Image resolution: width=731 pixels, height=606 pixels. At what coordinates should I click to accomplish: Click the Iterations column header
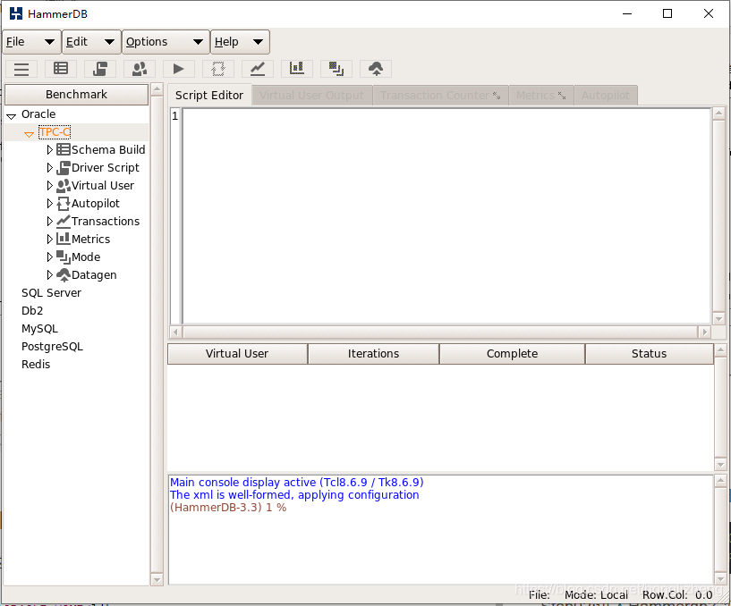tap(373, 354)
